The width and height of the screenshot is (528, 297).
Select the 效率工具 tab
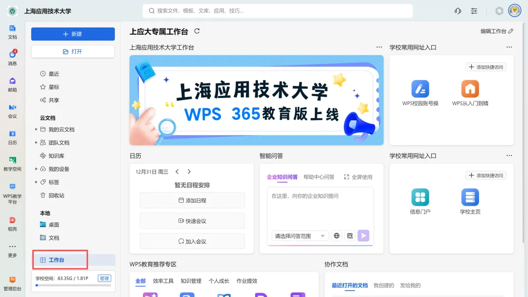(x=163, y=281)
